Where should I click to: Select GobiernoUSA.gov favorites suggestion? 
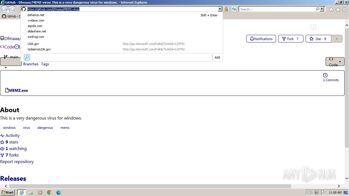122,49
